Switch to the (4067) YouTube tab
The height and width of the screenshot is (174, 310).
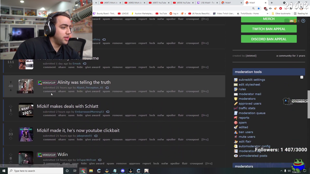point(159,3)
